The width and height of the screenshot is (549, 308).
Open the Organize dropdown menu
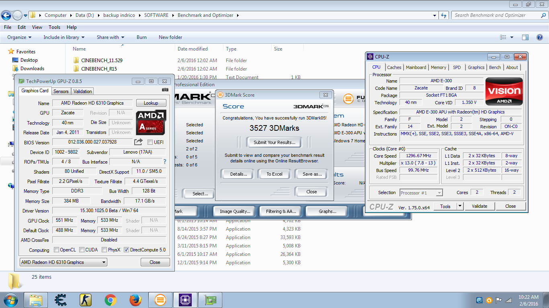pos(19,37)
